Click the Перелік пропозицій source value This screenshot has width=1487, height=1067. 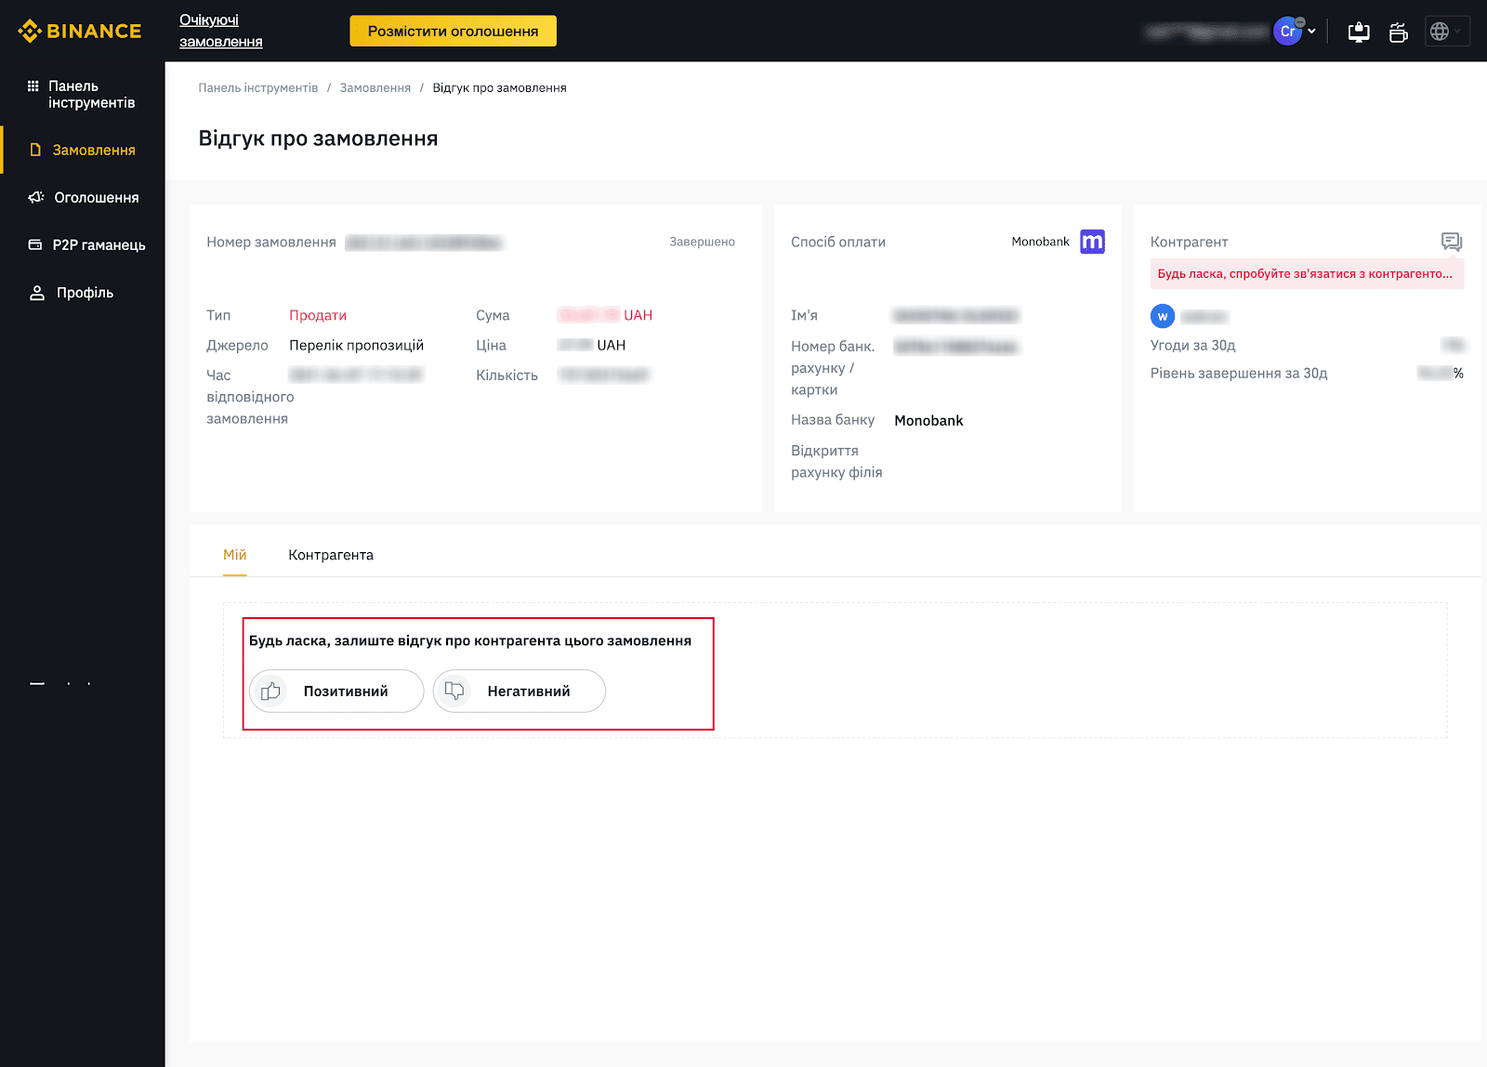point(356,345)
